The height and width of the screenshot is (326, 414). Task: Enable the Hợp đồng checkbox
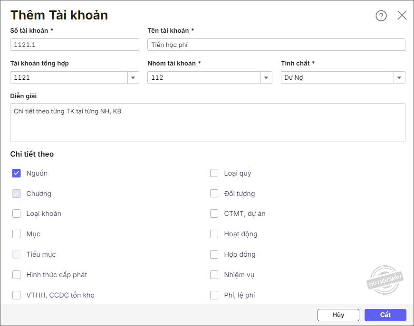(214, 254)
